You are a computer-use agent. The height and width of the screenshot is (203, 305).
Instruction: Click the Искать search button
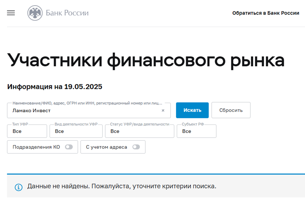[x=192, y=110]
